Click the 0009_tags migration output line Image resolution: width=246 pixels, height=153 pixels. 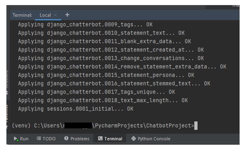coord(85,25)
